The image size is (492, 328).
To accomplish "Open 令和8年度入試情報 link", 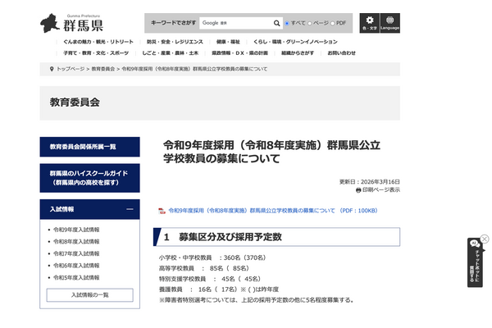I will click(76, 242).
